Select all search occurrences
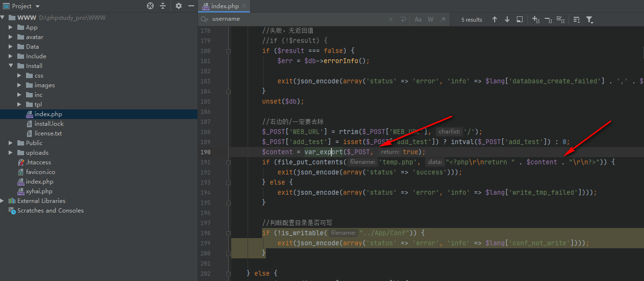644x281 pixels. pyautogui.click(x=561, y=19)
